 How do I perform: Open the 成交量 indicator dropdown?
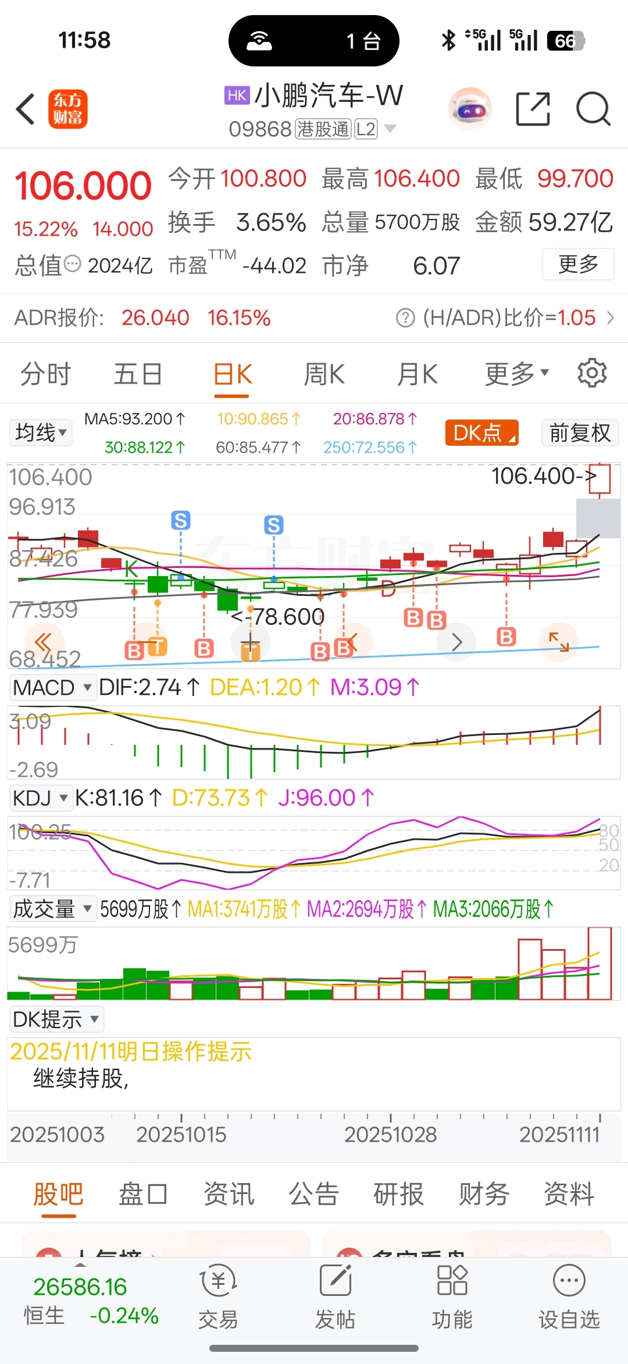[x=53, y=909]
